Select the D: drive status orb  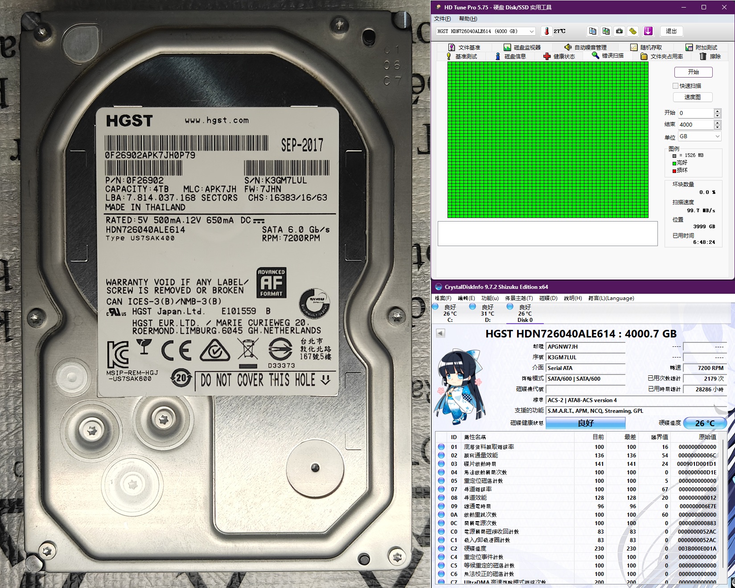[x=472, y=307]
